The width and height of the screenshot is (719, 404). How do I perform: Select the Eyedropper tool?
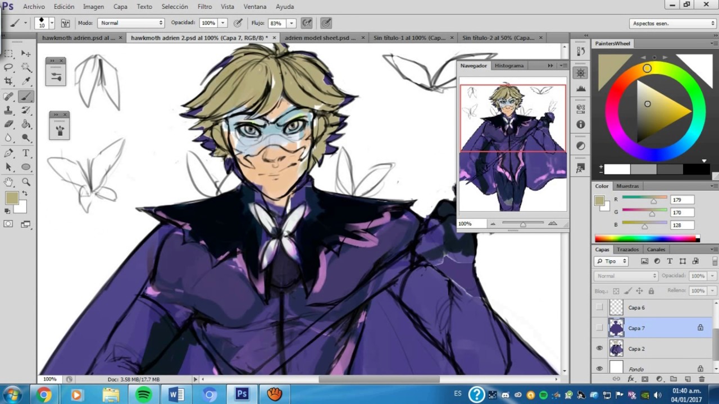(26, 82)
